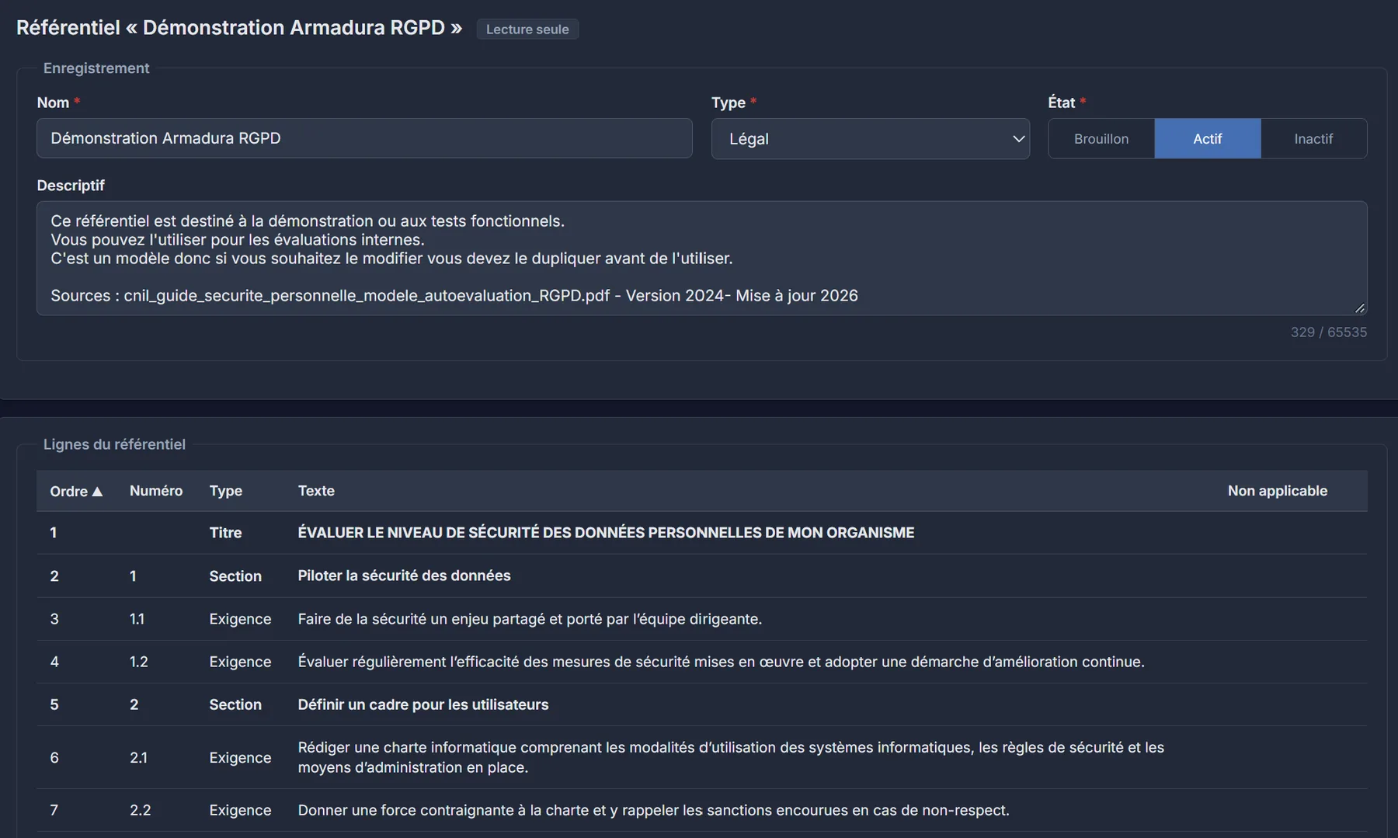Click the Exigence type cell in row 3
This screenshot has width=1398, height=838.
[x=240, y=619]
